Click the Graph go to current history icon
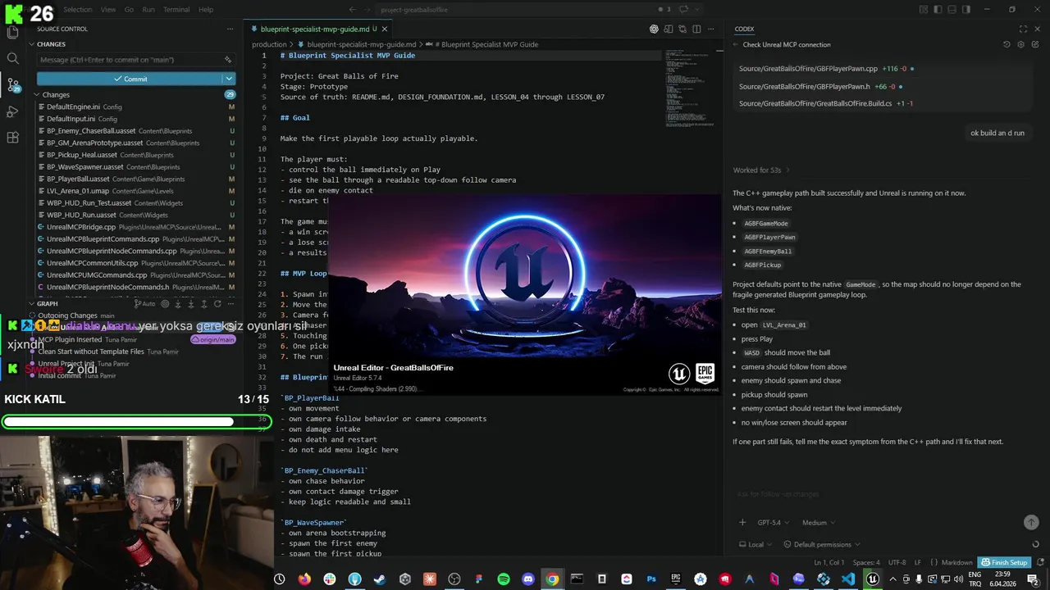 tap(165, 303)
